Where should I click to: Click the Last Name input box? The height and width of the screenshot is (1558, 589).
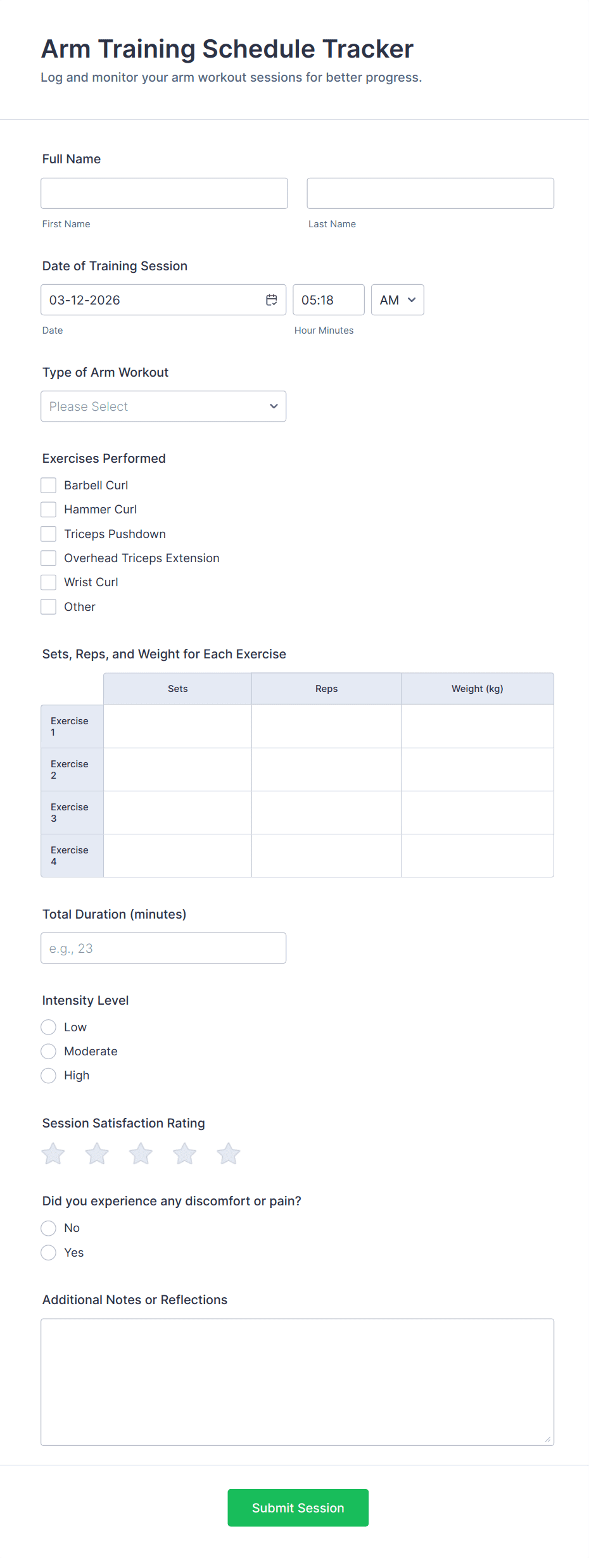click(430, 193)
